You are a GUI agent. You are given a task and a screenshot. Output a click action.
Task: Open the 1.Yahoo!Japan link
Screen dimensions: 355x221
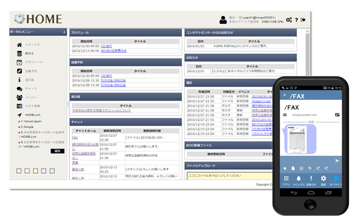point(31,121)
